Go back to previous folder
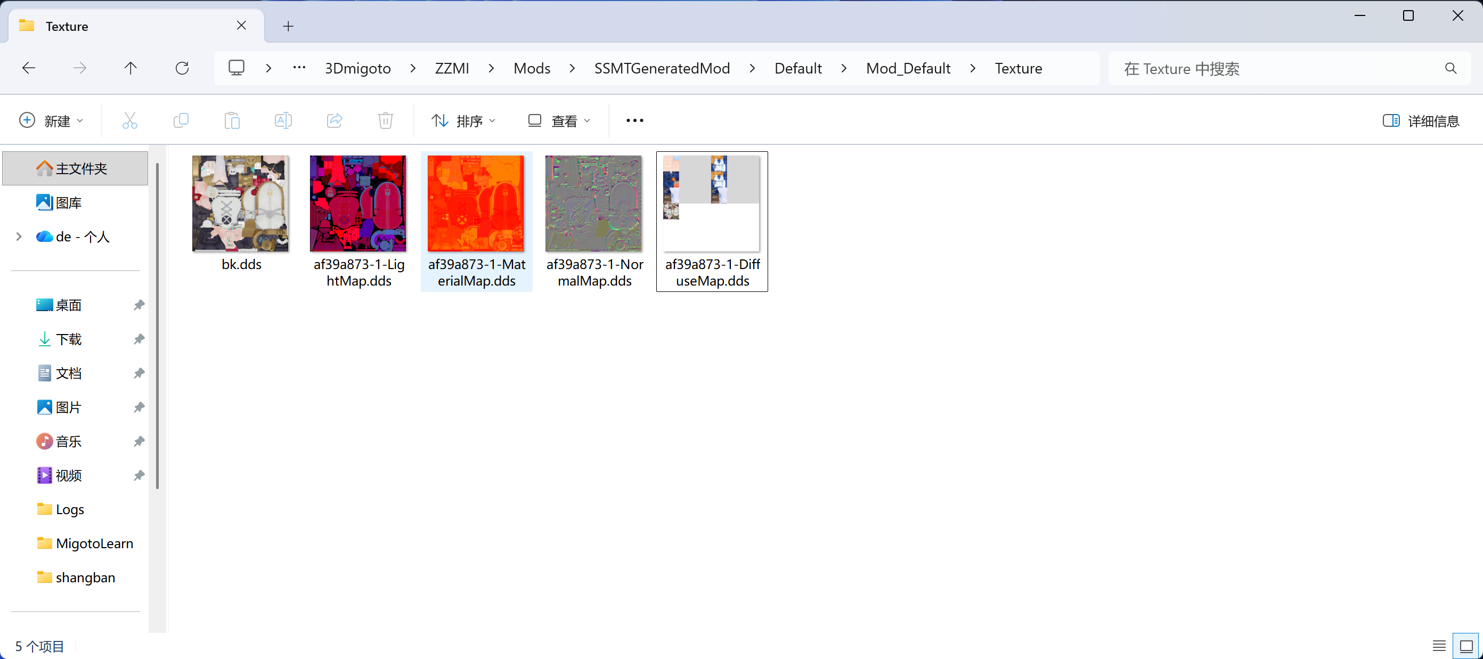The width and height of the screenshot is (1483, 659). pos(28,68)
